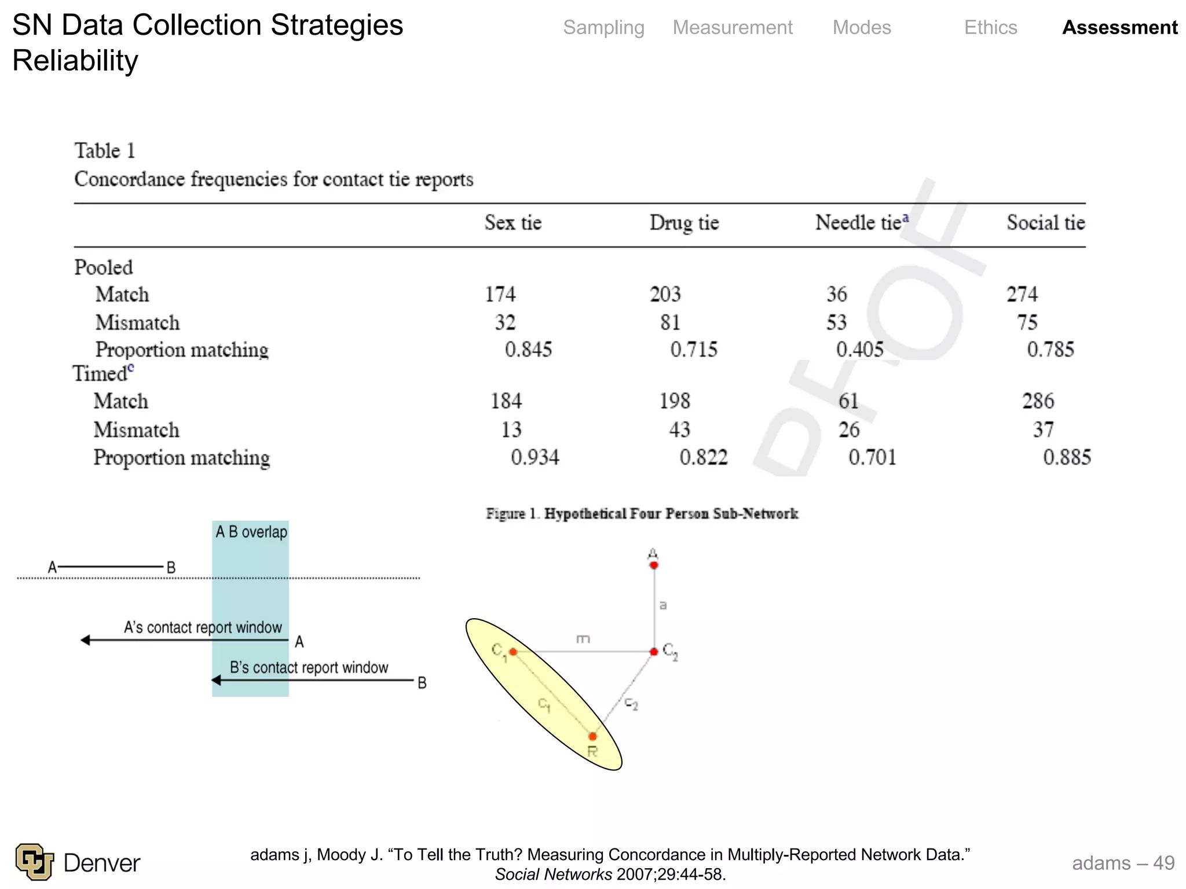This screenshot has height=889, width=1186.
Task: Click the slide number adams – 49
Action: [x=1123, y=863]
